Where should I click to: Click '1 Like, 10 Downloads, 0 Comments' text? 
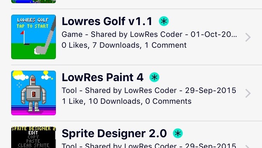pyautogui.click(x=126, y=101)
